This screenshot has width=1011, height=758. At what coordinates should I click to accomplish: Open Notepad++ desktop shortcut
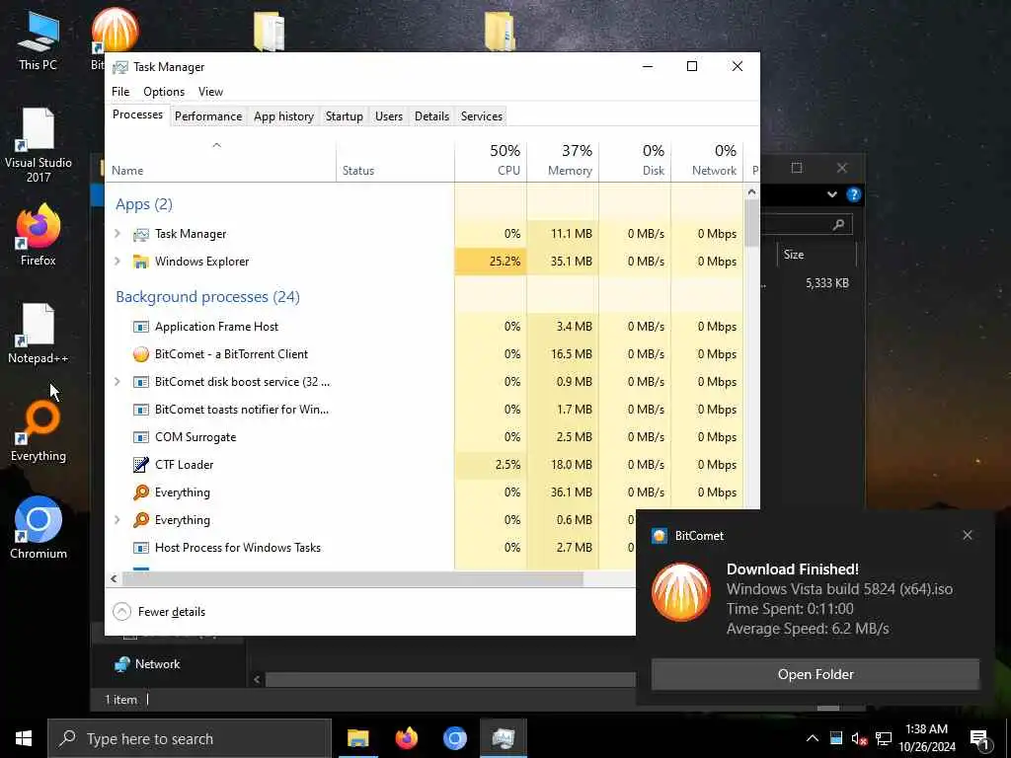click(39, 334)
